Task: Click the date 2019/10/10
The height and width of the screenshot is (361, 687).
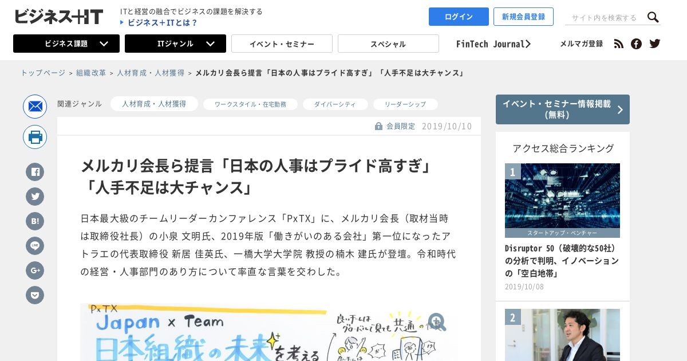Action: tap(447, 126)
